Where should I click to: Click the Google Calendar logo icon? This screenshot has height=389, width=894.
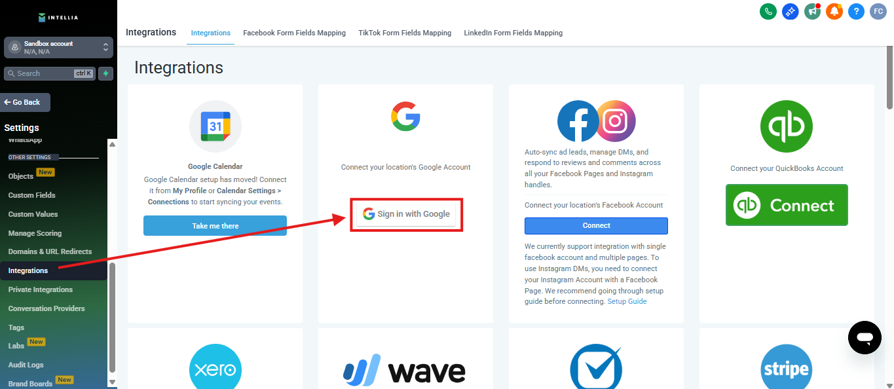(215, 126)
